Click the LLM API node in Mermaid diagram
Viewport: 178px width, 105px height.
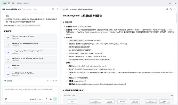pos(151,102)
